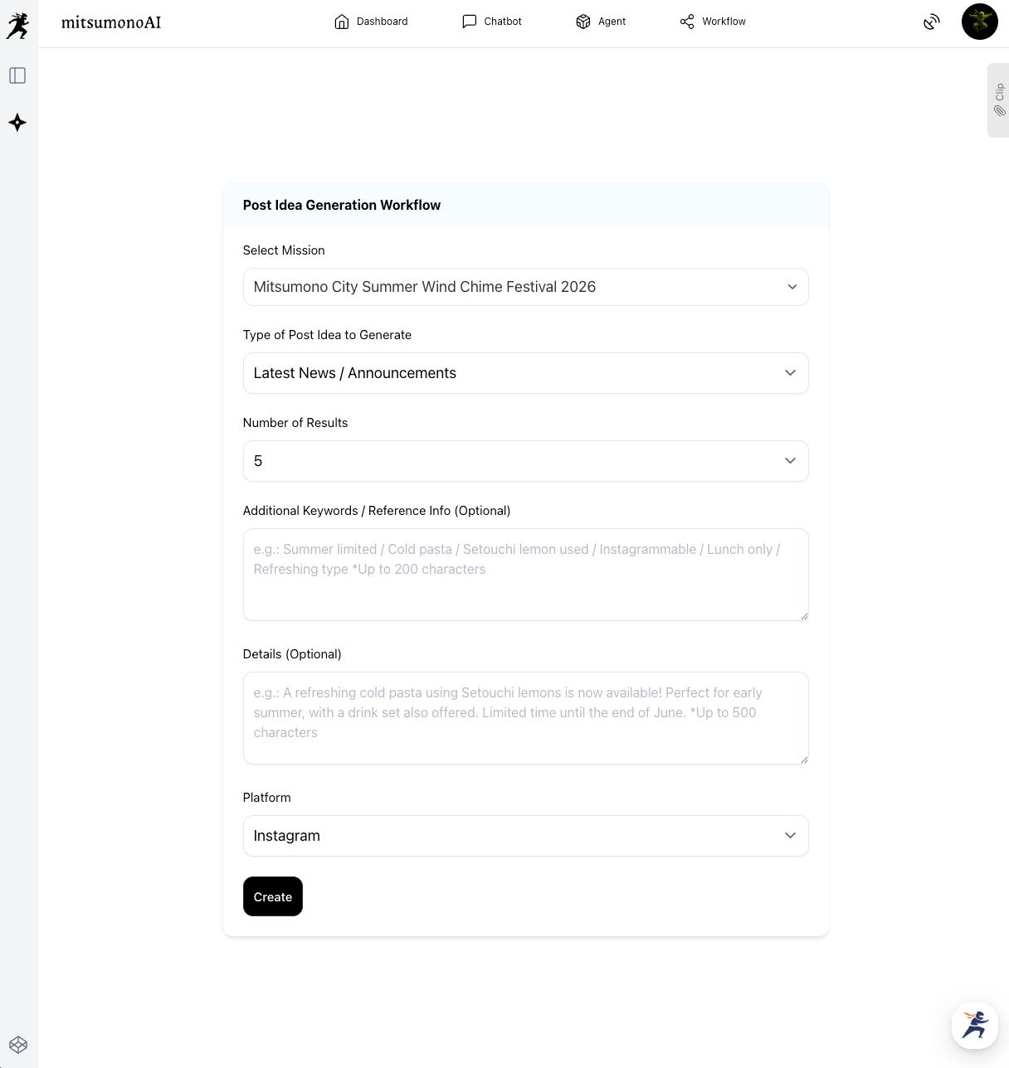Open the floating ninja assistant button
This screenshot has height=1068, width=1009.
[x=975, y=1025]
